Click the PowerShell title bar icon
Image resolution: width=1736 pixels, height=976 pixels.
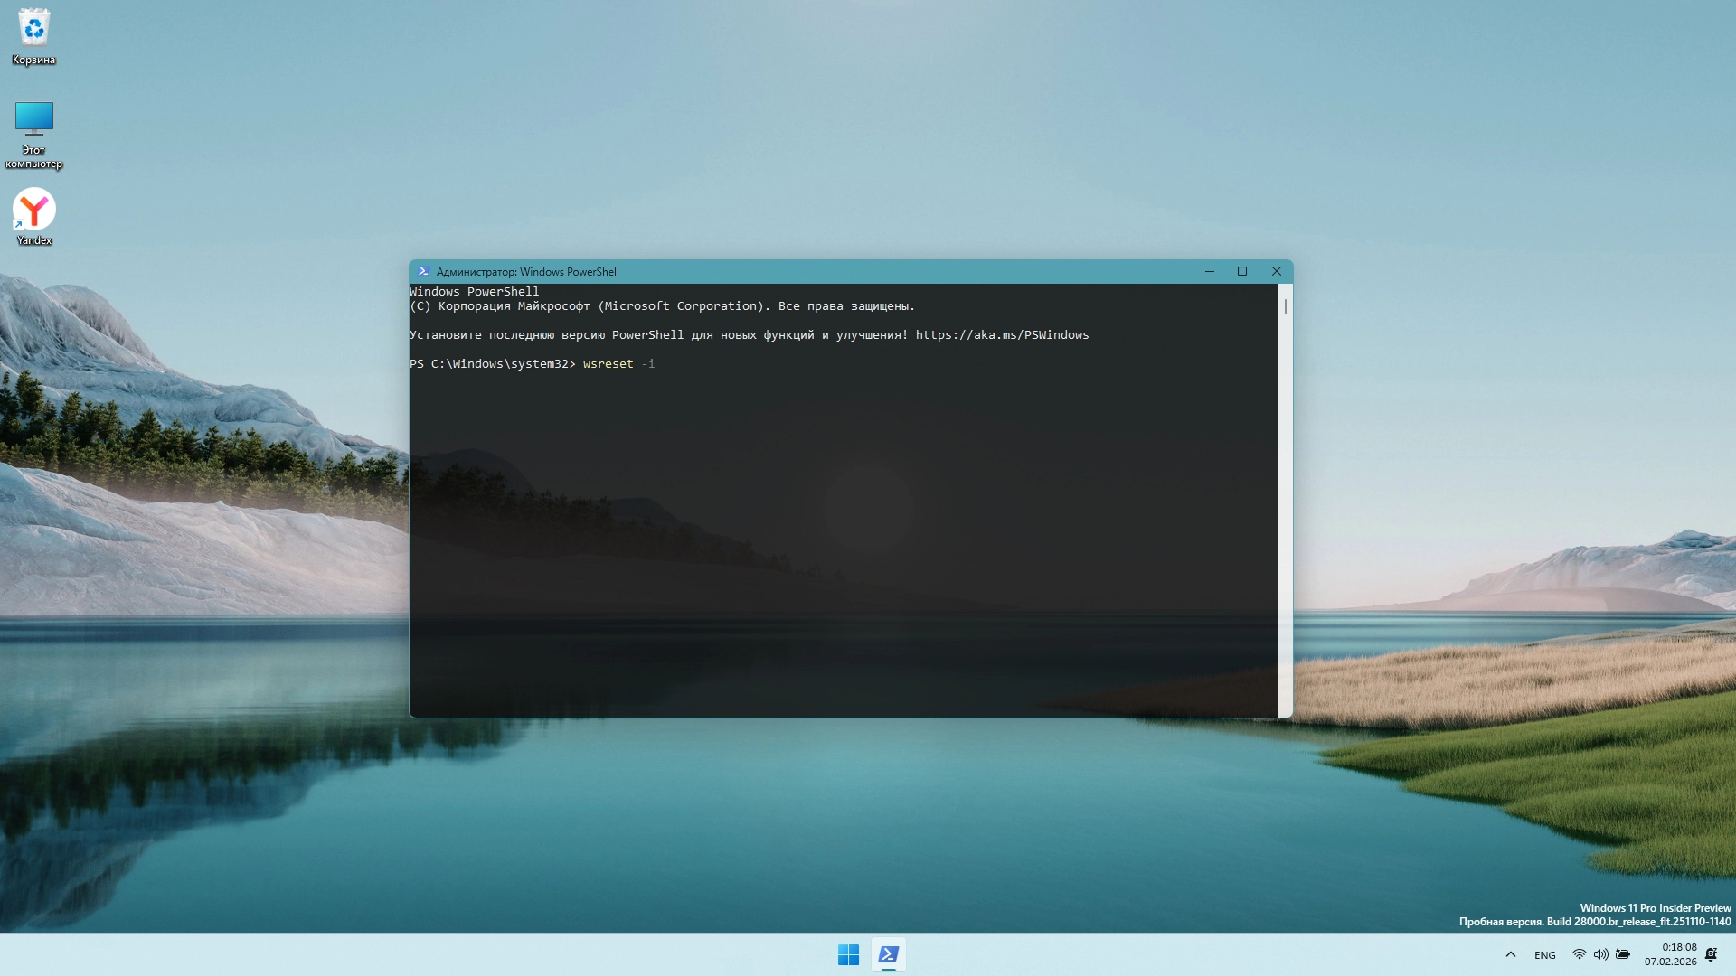coord(423,271)
